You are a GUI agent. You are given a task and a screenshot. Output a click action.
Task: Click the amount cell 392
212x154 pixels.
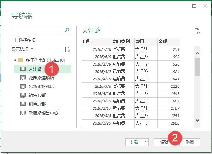pos(169,57)
